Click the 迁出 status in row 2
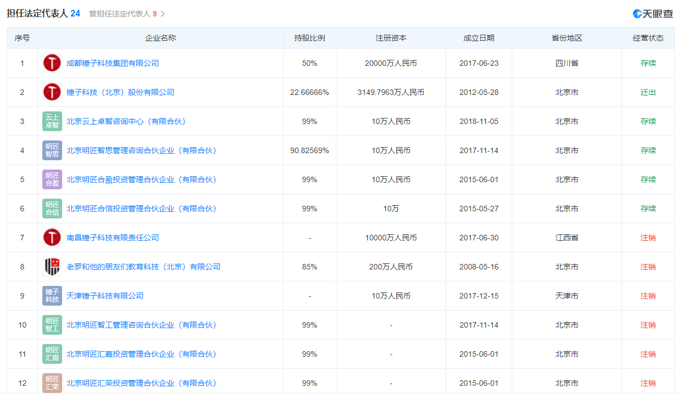Screen dimensions: 681x394 click(648, 92)
